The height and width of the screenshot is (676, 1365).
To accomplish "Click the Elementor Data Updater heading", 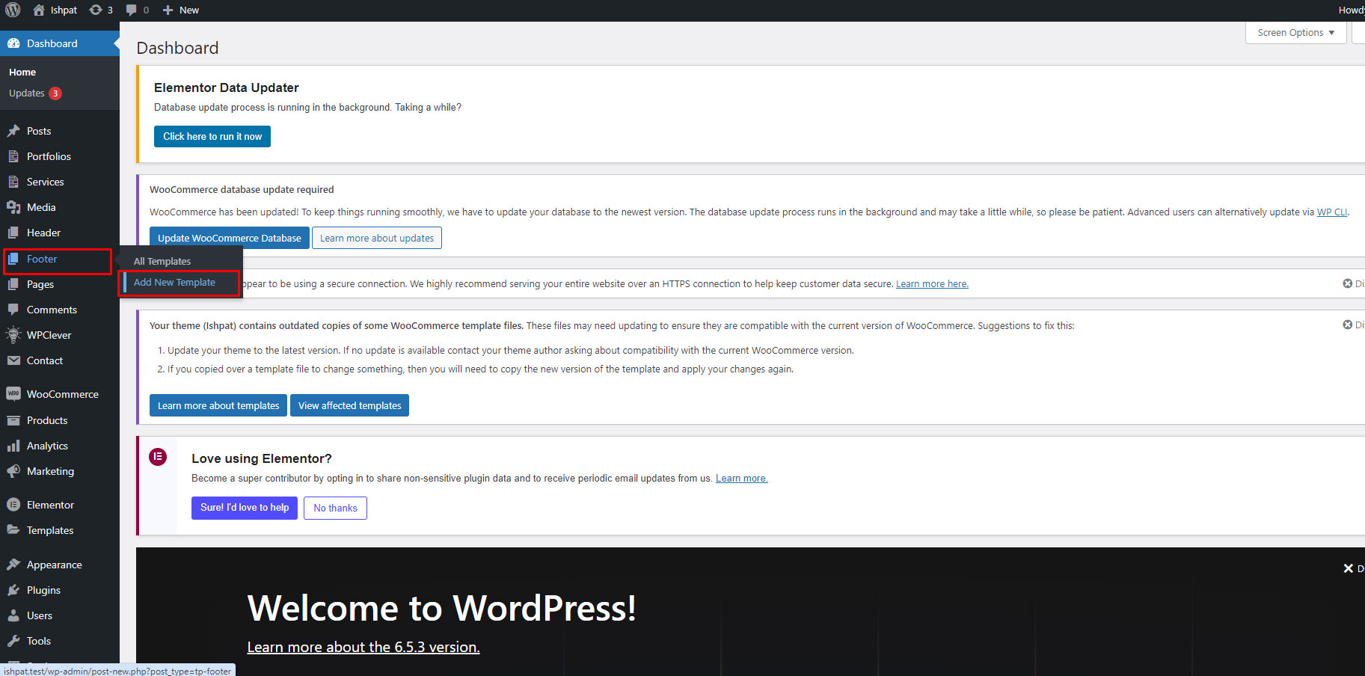I will point(227,87).
